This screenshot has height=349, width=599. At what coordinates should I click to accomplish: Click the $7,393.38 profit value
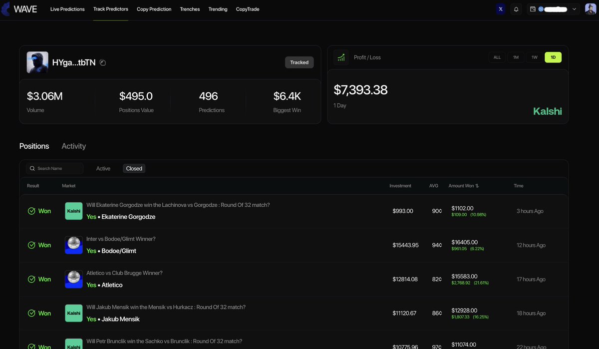(x=360, y=90)
